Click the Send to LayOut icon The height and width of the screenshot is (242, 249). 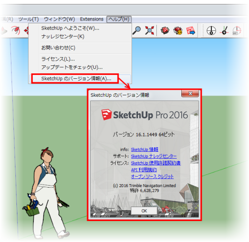(x=191, y=30)
